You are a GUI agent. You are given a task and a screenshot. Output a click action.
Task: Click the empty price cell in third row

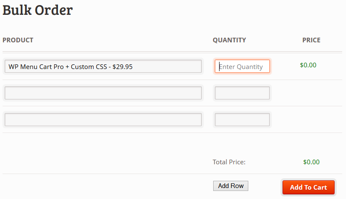tap(308, 120)
